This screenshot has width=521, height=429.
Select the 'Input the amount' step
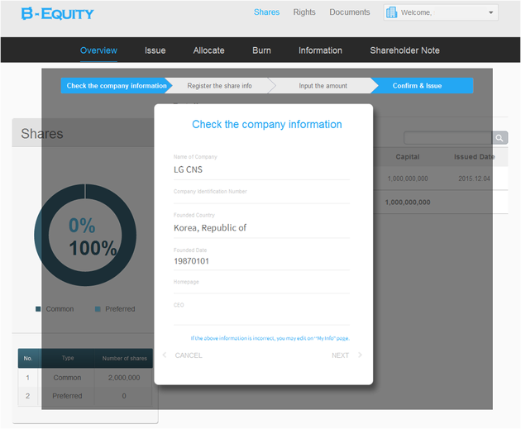click(x=323, y=86)
